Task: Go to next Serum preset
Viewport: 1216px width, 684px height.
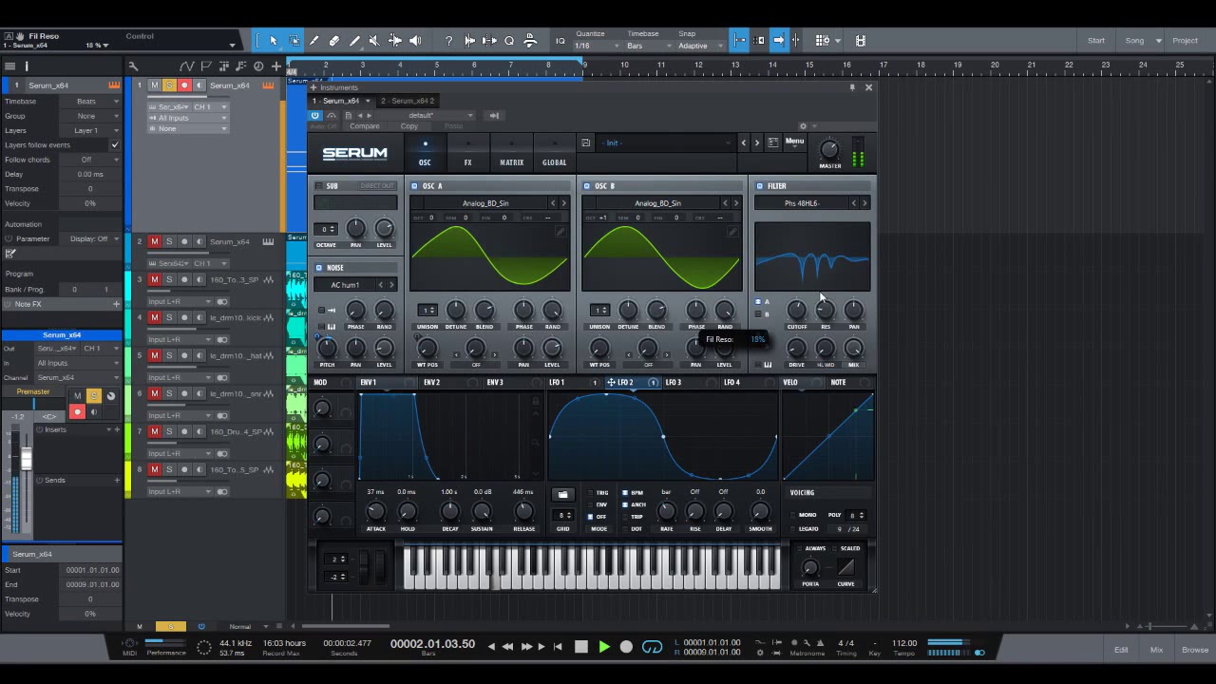Action: pos(757,142)
